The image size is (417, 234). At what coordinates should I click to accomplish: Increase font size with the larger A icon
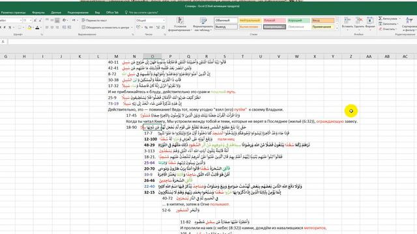pos(35,20)
